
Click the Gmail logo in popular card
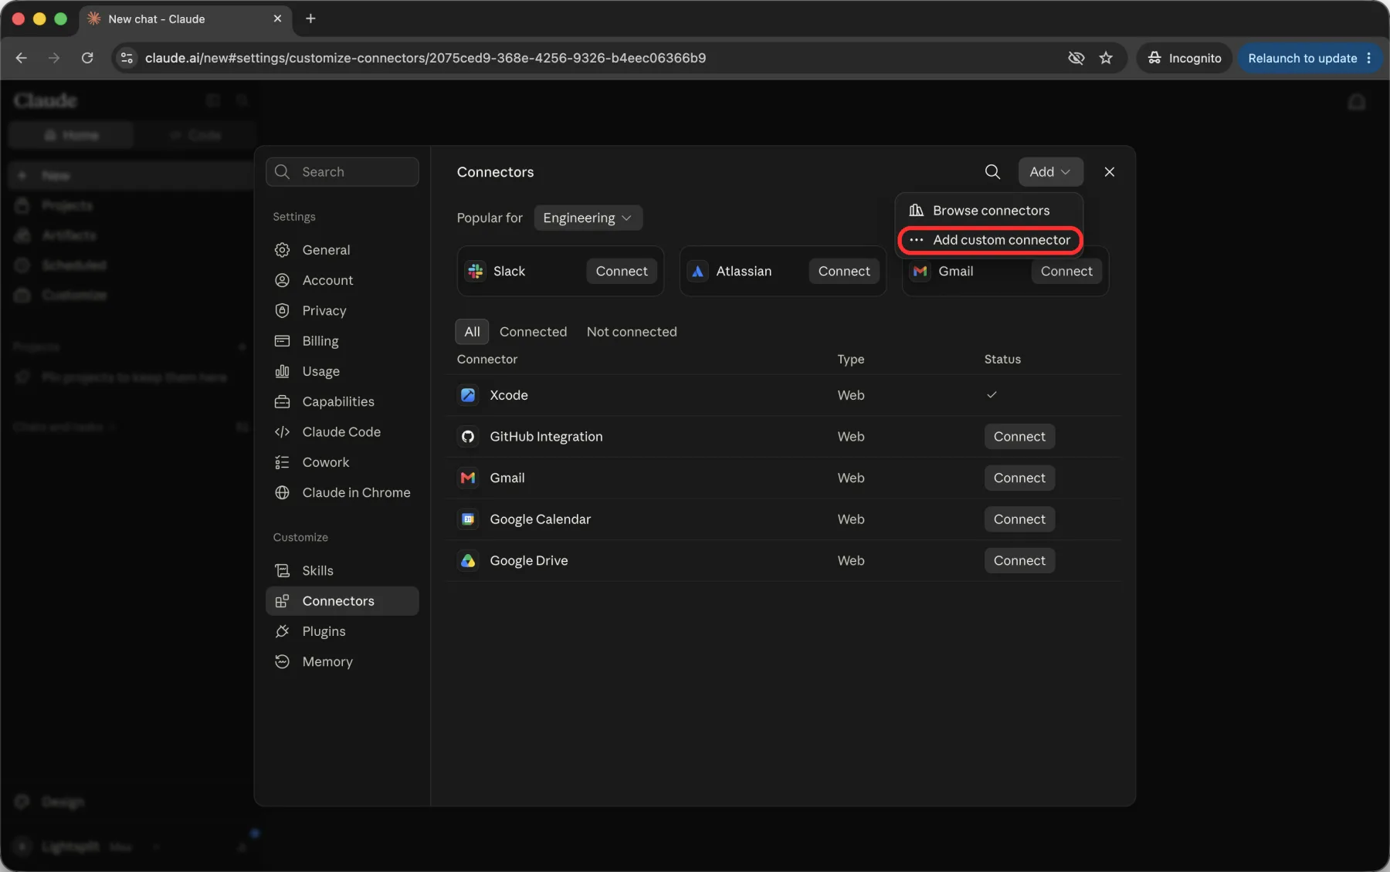(x=920, y=271)
